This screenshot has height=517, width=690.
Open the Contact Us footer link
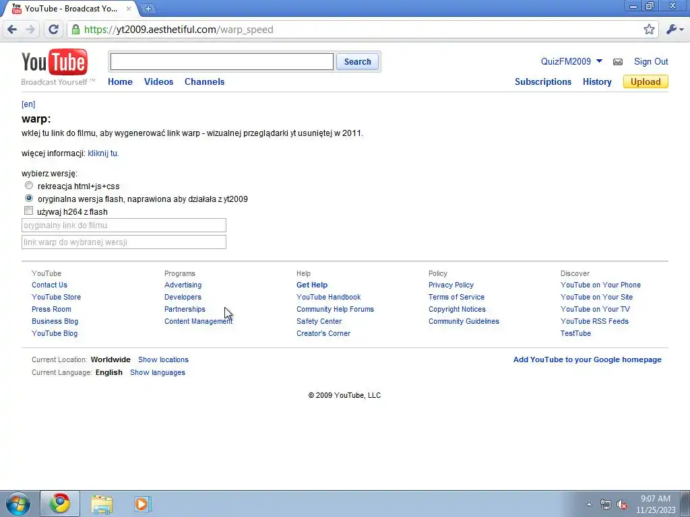click(49, 285)
